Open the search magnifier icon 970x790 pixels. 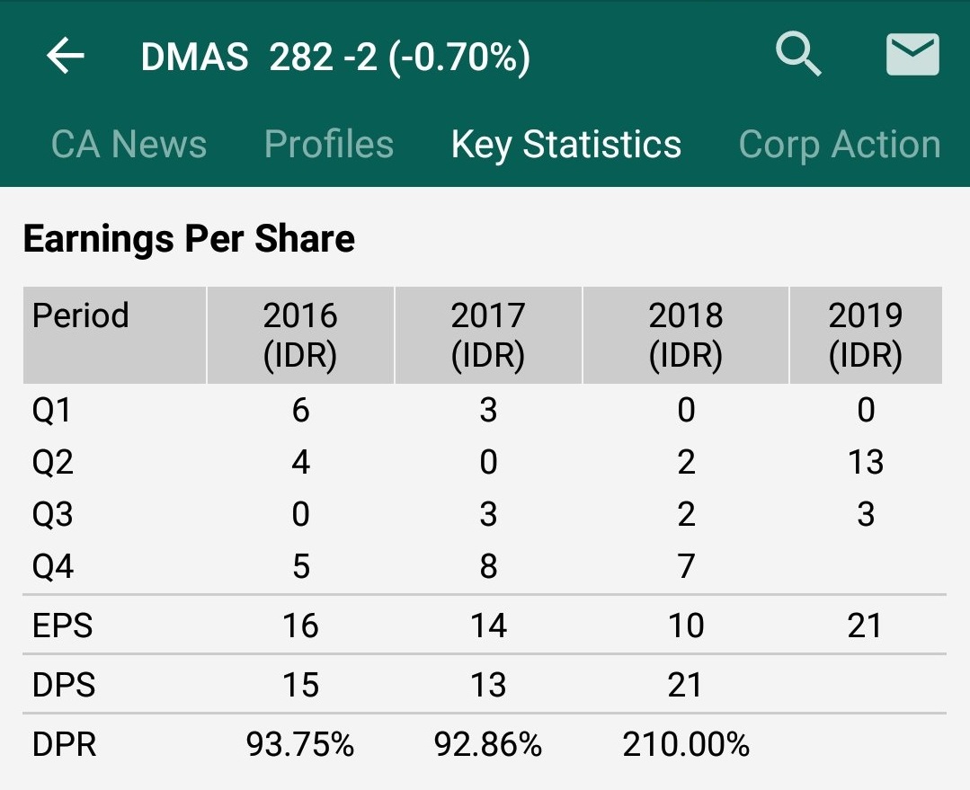click(798, 56)
